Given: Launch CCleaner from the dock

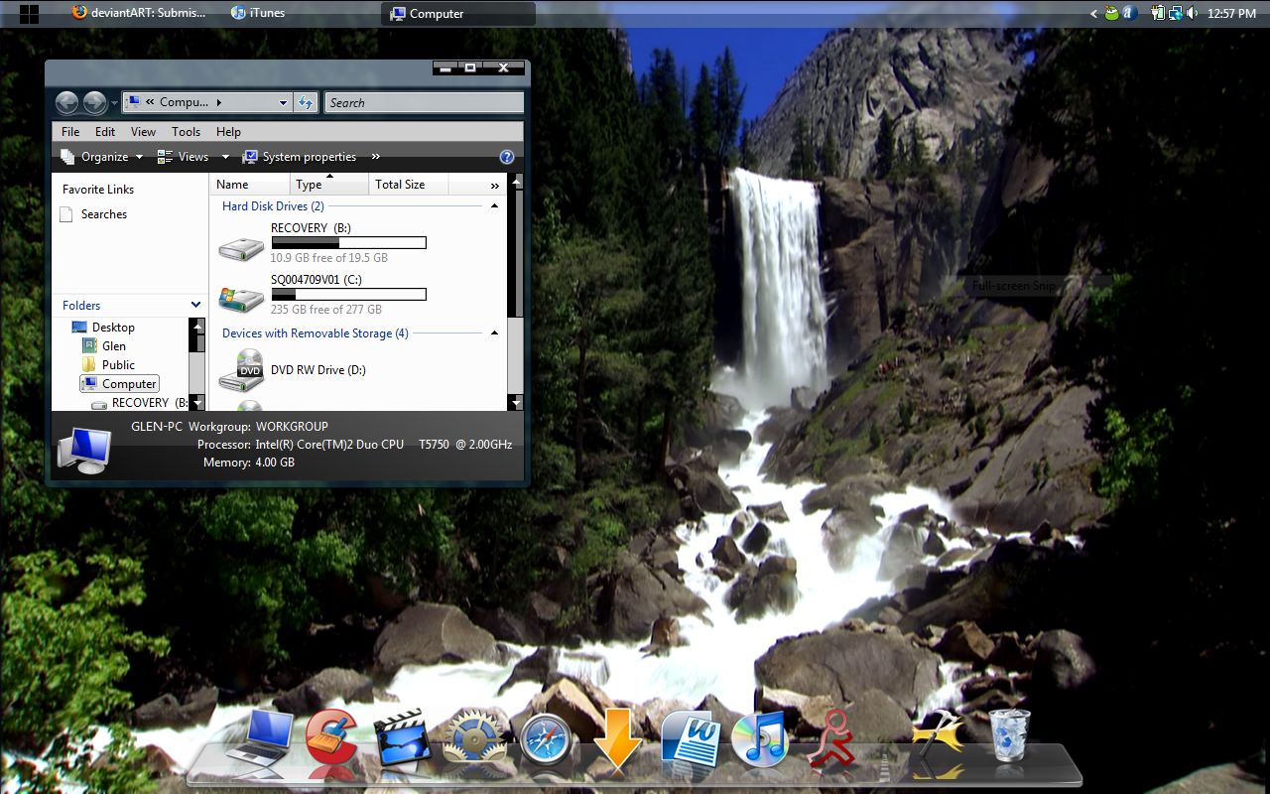Looking at the screenshot, I should pos(331,738).
